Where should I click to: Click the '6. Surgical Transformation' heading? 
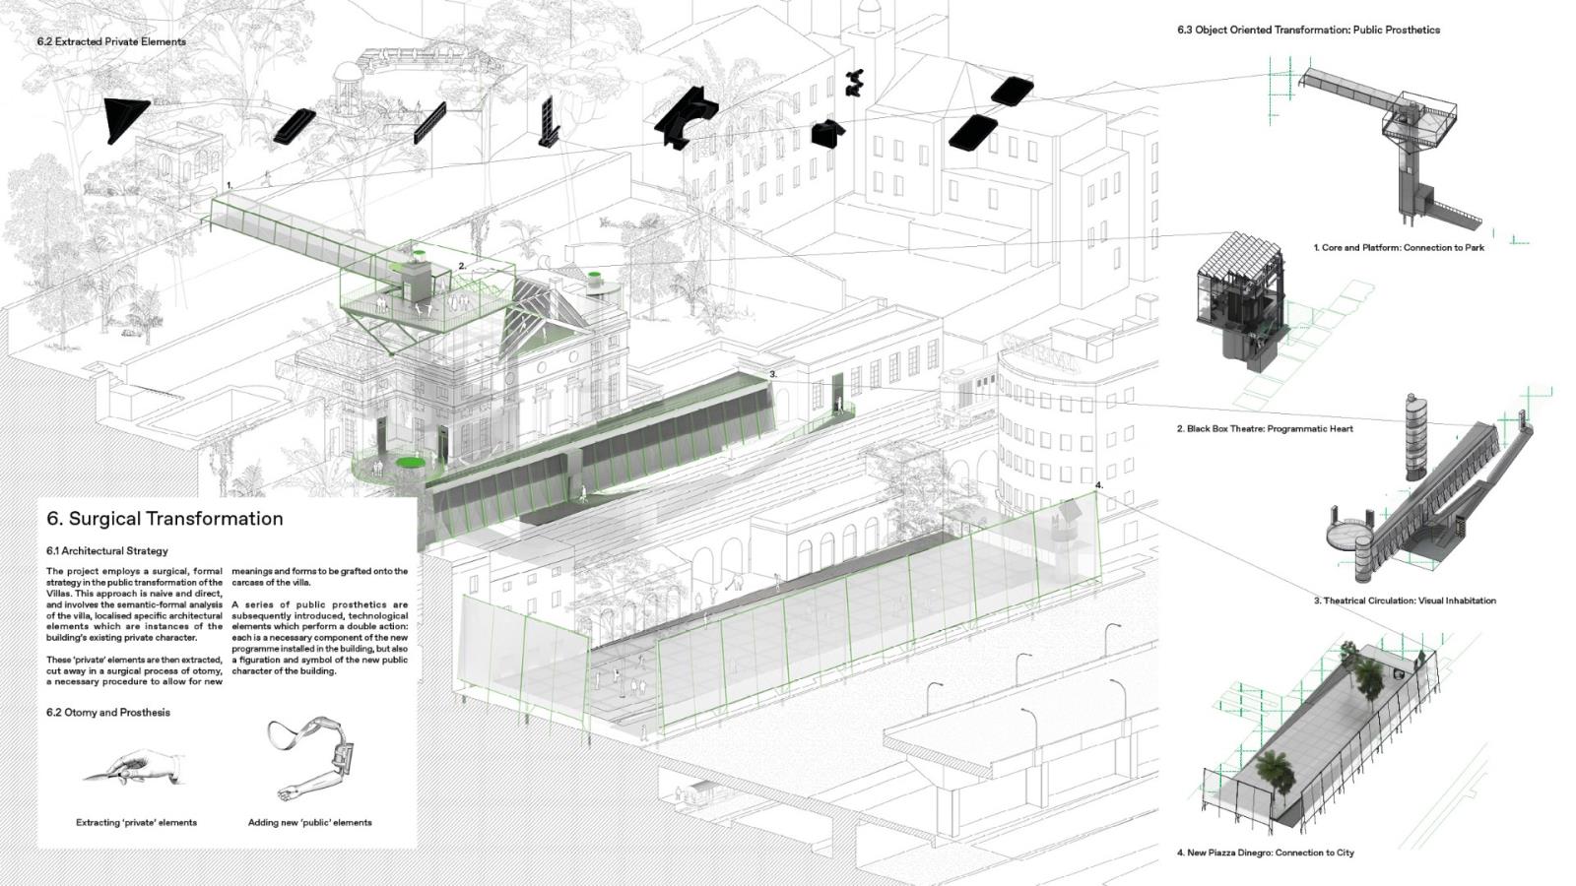click(164, 519)
